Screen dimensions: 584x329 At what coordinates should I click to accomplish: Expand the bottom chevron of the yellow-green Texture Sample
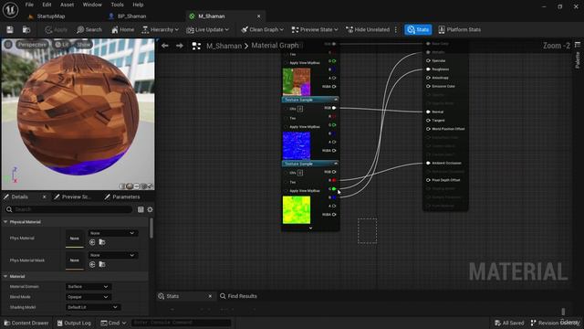(x=310, y=228)
